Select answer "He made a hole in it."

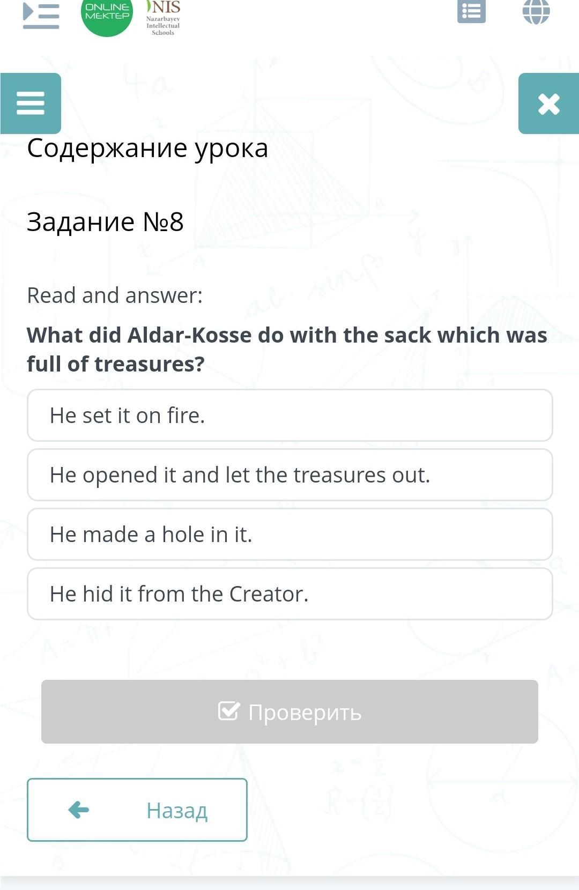click(289, 535)
